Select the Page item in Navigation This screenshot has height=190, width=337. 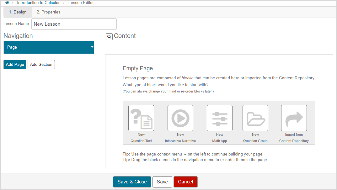(x=44, y=47)
